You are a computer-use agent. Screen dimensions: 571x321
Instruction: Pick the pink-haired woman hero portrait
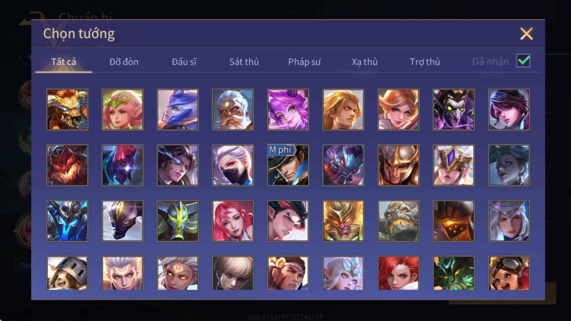233,221
